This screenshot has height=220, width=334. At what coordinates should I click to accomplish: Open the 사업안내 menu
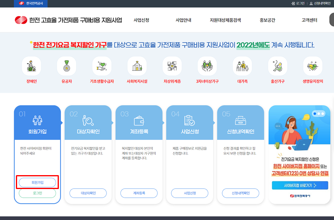[x=183, y=20]
